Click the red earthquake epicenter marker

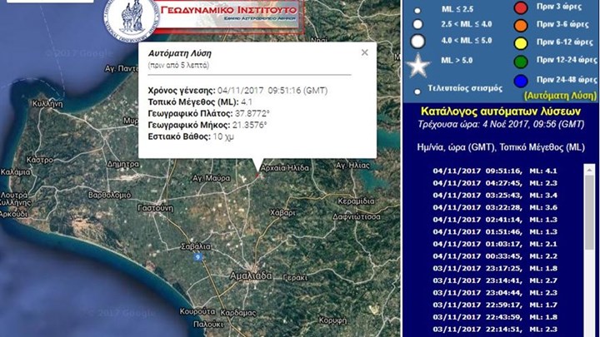coord(257,176)
